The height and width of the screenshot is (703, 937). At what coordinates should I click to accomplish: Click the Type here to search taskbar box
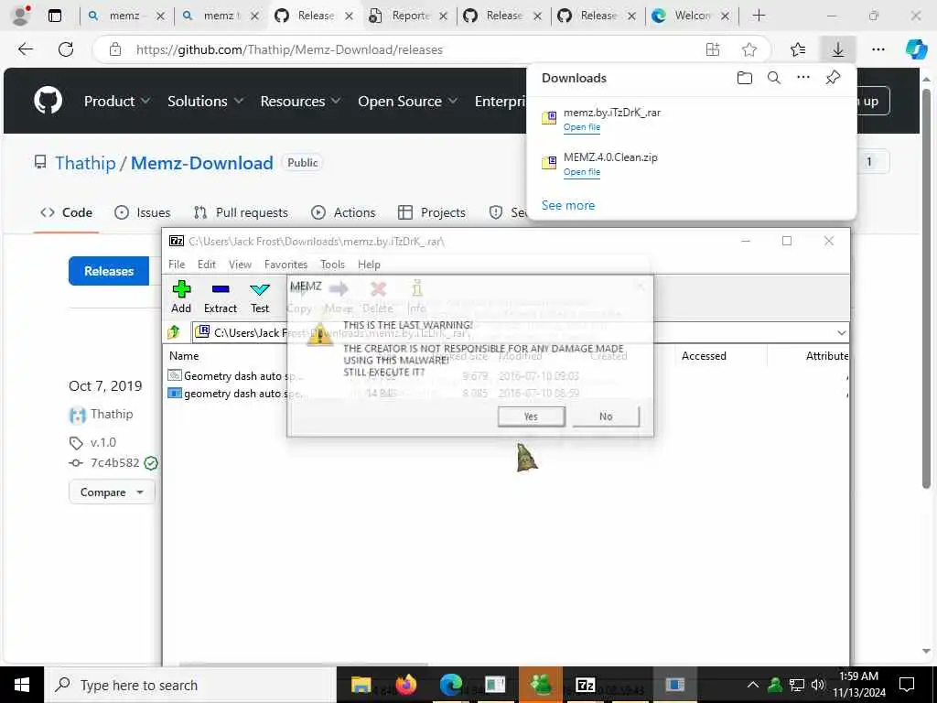tap(189, 685)
